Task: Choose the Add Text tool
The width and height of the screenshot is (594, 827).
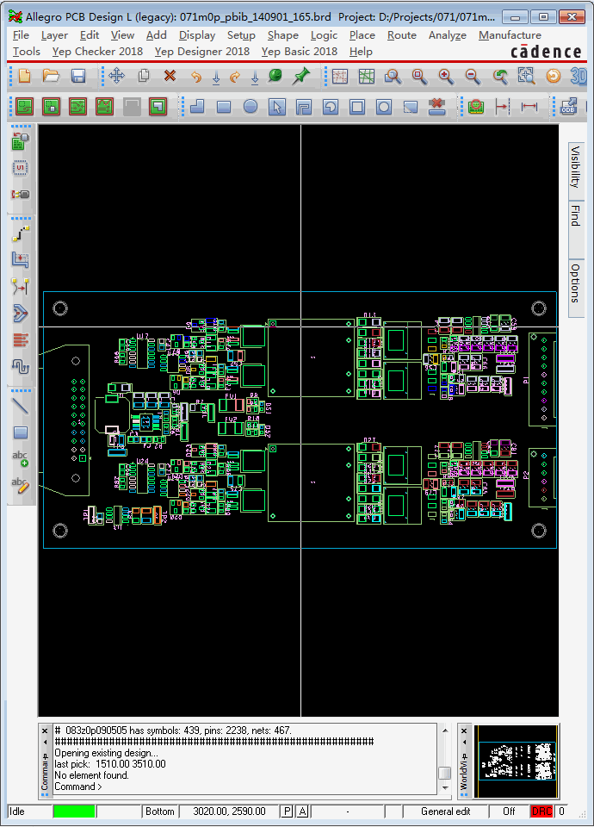Action: point(20,458)
